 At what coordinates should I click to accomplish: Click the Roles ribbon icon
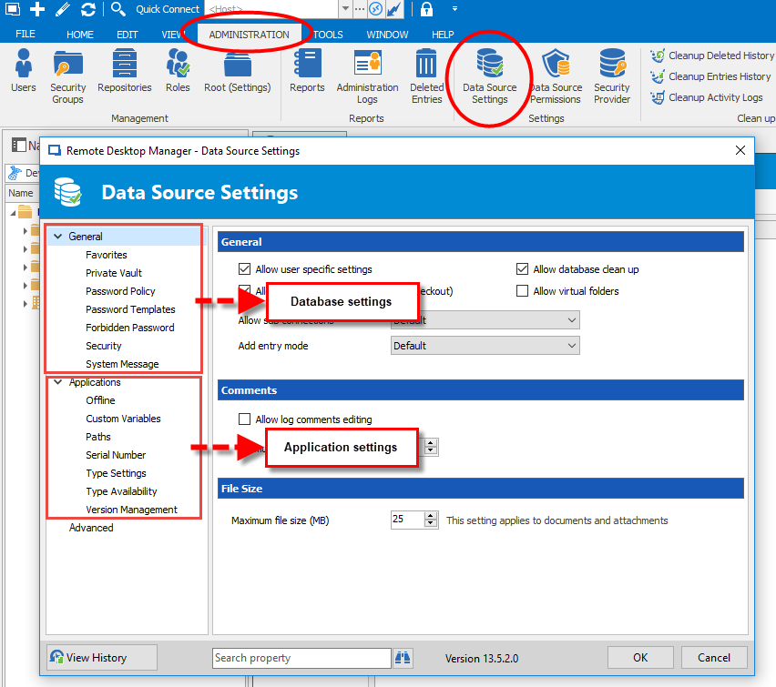coord(178,71)
